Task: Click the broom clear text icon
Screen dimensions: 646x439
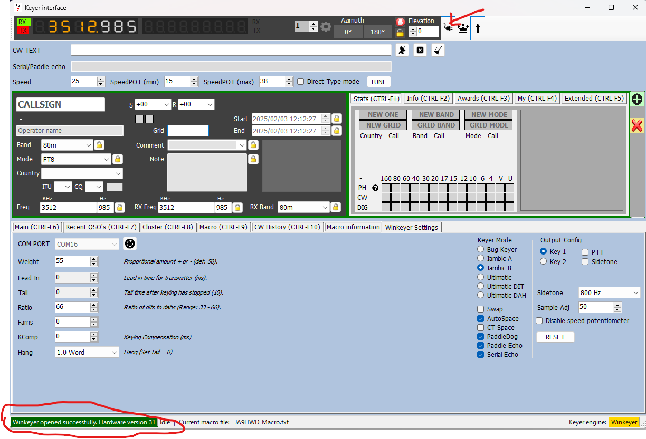Action: 438,50
